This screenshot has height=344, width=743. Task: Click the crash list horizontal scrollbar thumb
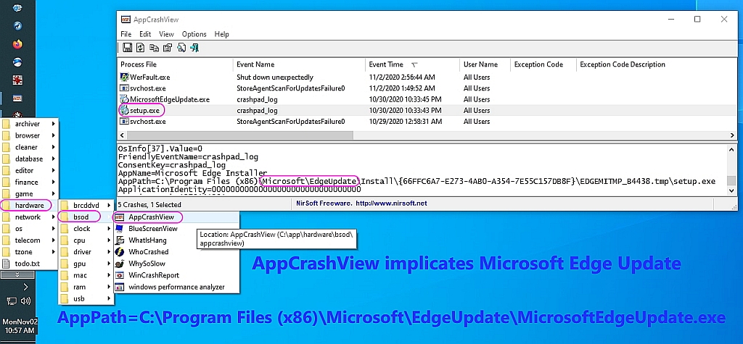pos(239,135)
